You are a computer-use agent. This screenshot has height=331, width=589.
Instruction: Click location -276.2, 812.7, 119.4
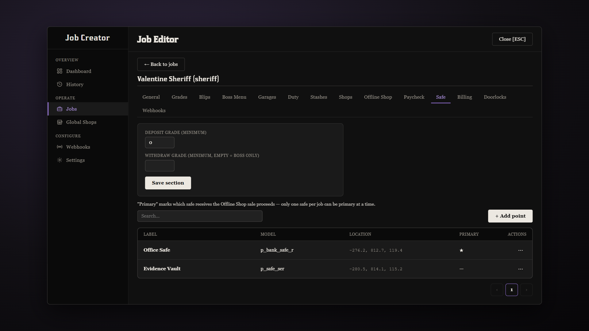[x=376, y=250]
